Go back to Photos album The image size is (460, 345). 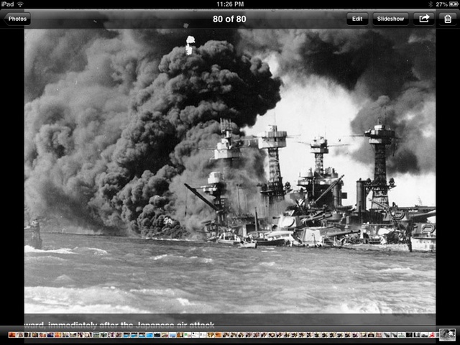17,19
